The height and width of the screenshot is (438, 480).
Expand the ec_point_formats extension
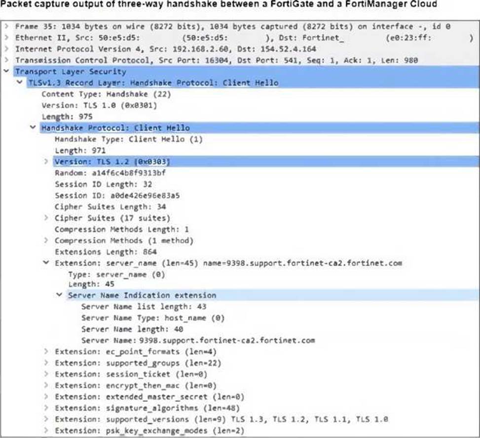pyautogui.click(x=46, y=352)
